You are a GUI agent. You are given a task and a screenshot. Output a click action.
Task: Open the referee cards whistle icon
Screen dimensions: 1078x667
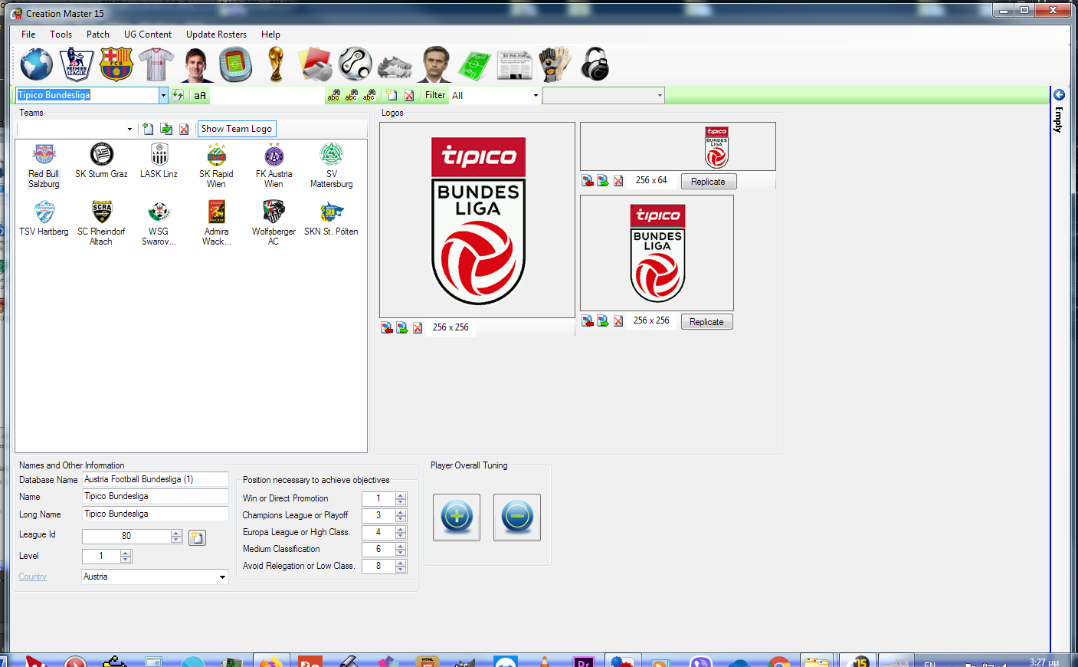tap(316, 64)
